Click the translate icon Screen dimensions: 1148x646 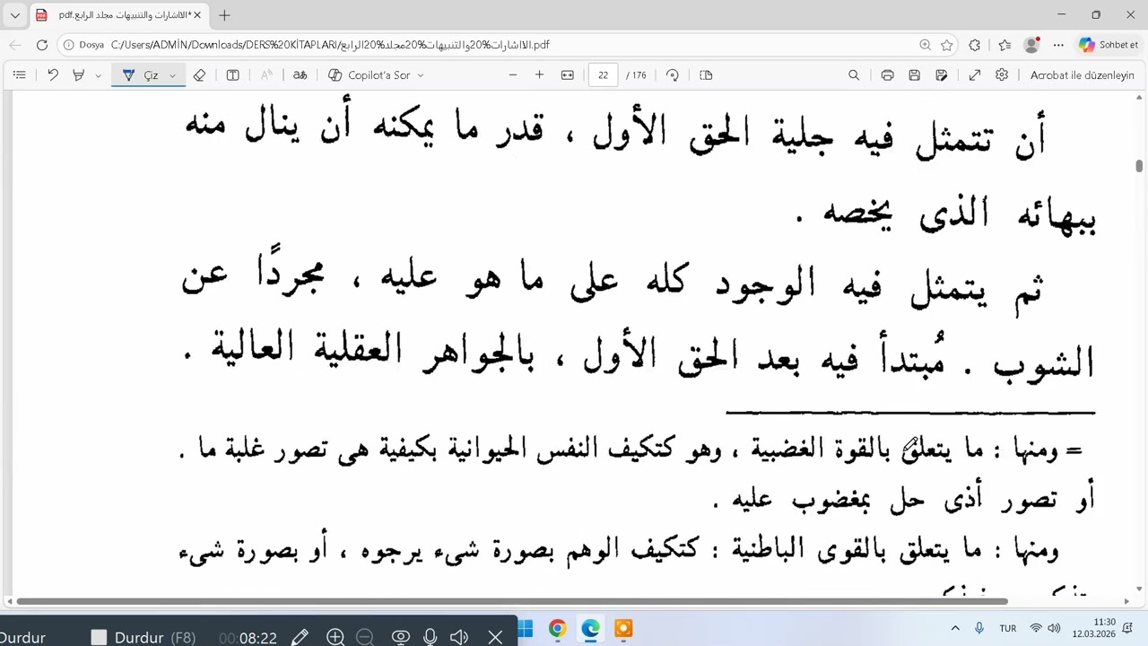tap(300, 75)
